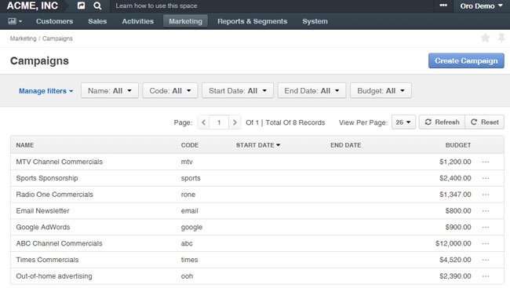The height and width of the screenshot is (288, 510).
Task: Click the page number input field
Action: pos(219,122)
